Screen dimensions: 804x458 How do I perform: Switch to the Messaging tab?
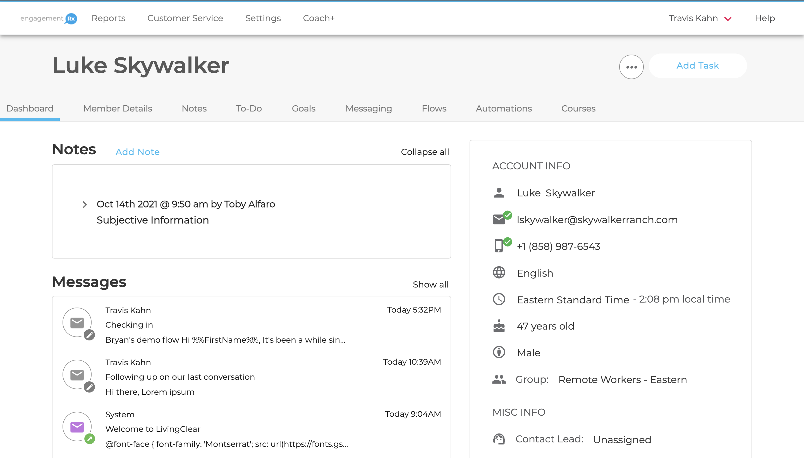coord(368,108)
